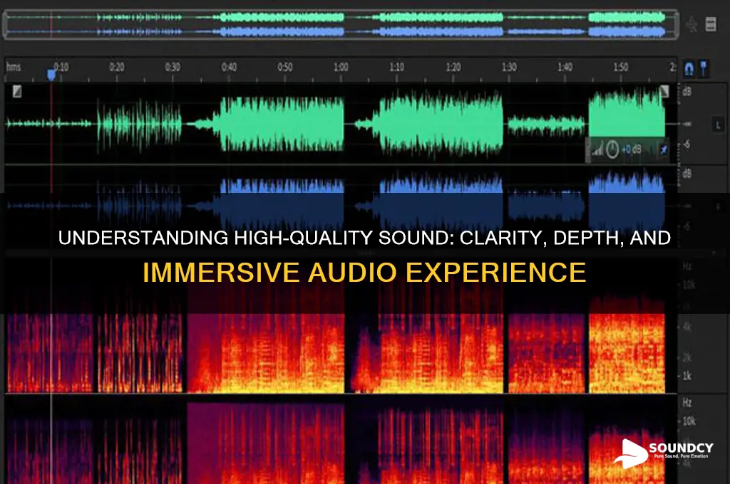The image size is (730, 484).
Task: Toggle the snapping magnet icon
Action: (x=689, y=69)
